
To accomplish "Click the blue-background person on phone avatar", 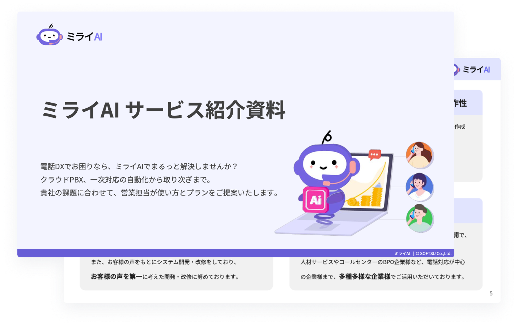I will (419, 187).
